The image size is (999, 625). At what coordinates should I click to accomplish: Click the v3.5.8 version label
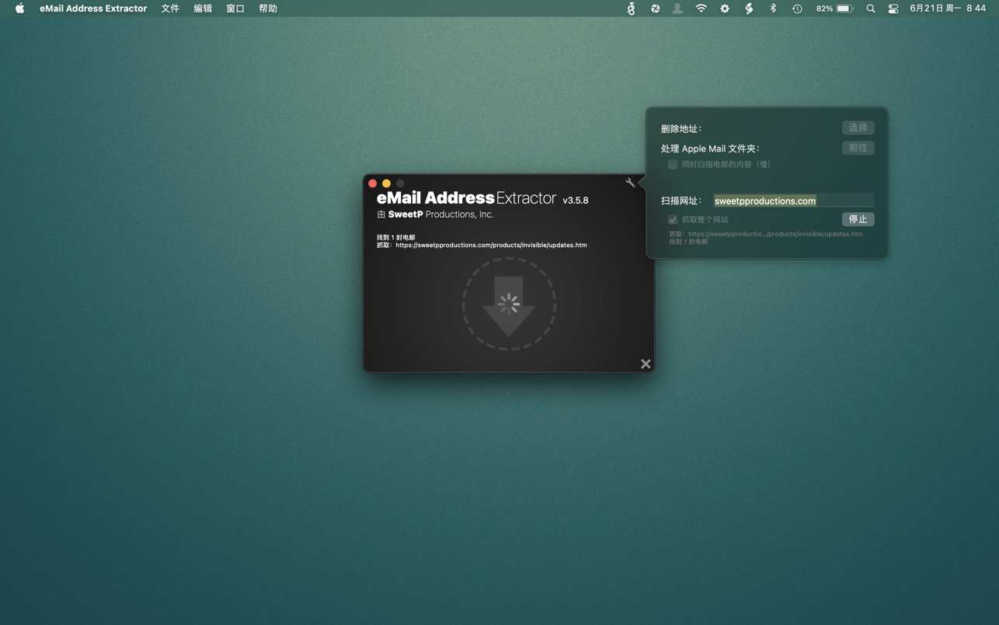pyautogui.click(x=576, y=201)
